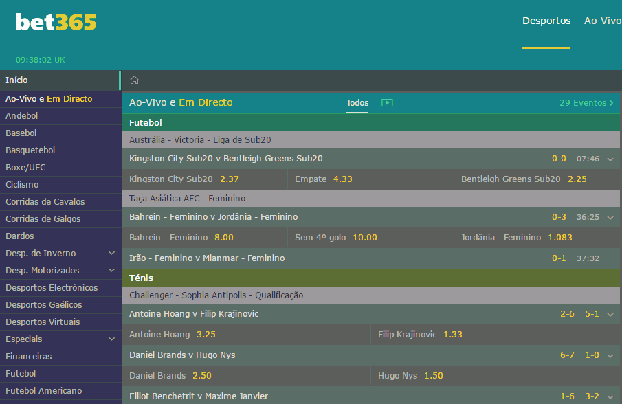Open Basebol in the sidebar
The image size is (622, 404).
tap(60, 133)
